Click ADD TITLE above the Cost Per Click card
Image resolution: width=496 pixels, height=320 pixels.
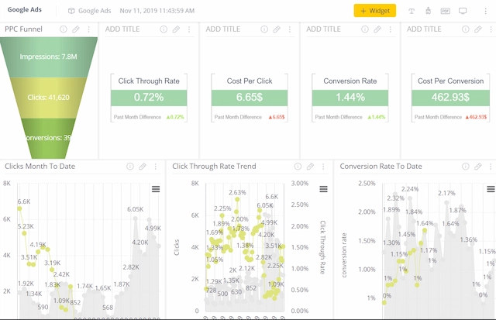coord(223,29)
